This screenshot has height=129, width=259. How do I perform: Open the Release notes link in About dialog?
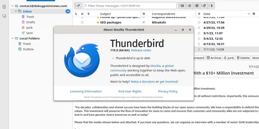(x=141, y=50)
